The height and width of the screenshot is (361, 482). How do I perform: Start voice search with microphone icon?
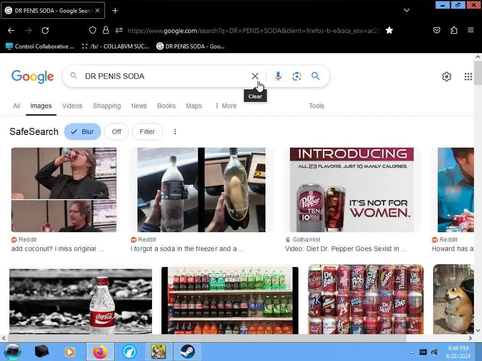coord(278,76)
